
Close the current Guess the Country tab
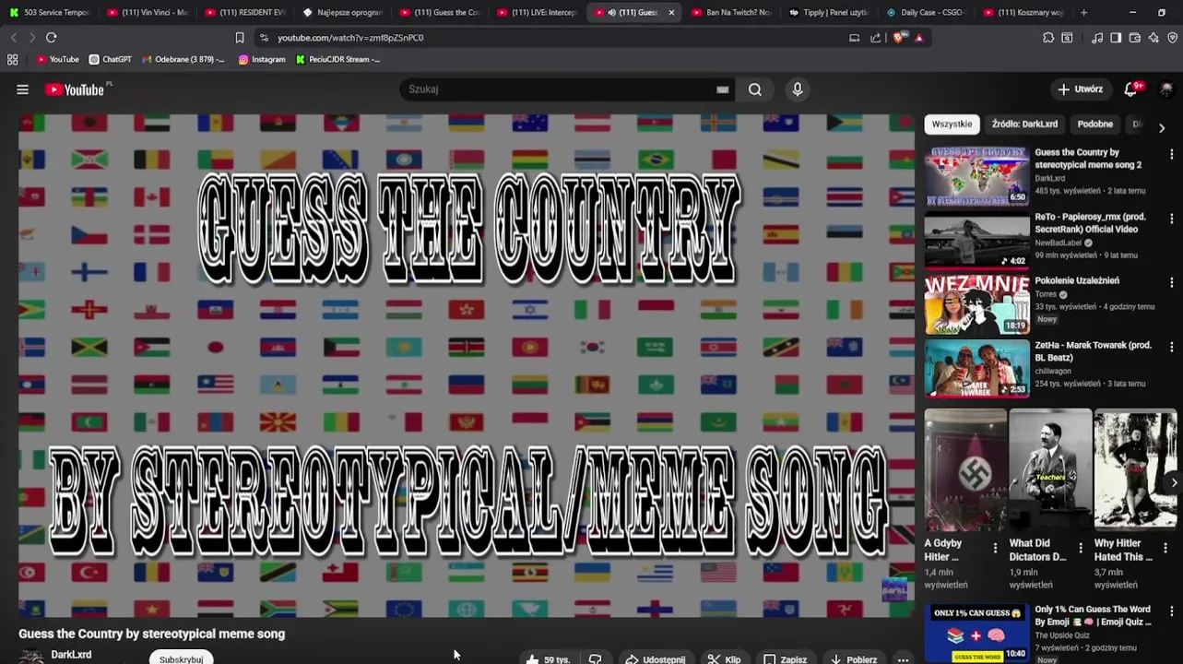click(x=671, y=13)
